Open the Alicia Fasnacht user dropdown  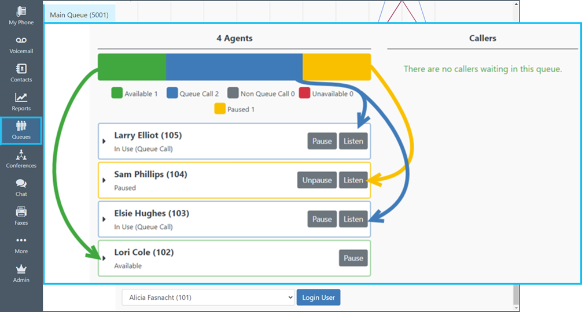pos(208,298)
